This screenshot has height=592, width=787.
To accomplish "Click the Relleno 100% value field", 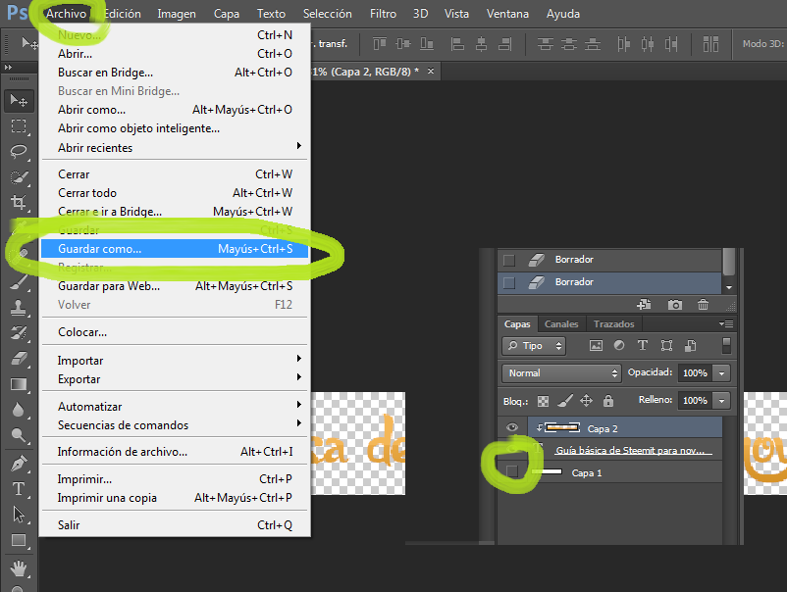I will (x=695, y=401).
